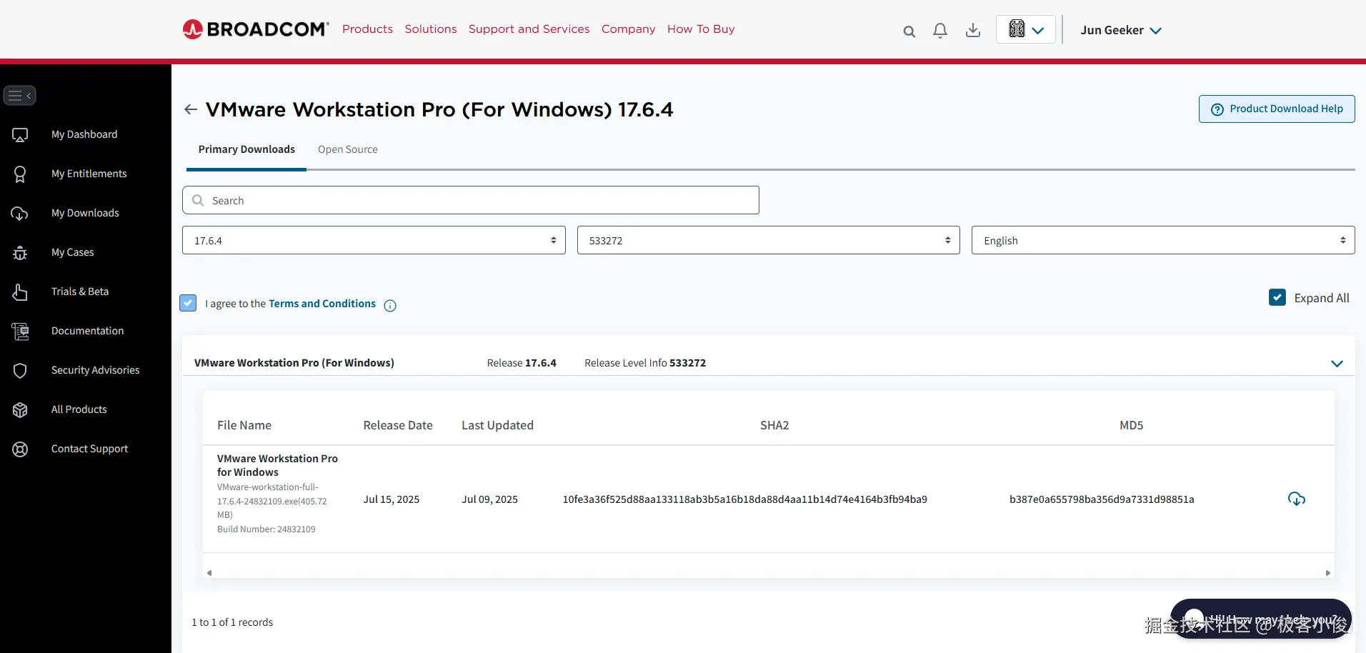1366x653 pixels.
Task: Click the SHA2 column header
Action: [x=774, y=425]
